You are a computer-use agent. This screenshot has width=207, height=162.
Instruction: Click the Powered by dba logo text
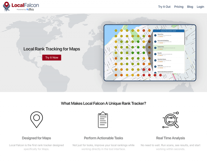pyautogui.click(x=25, y=9)
